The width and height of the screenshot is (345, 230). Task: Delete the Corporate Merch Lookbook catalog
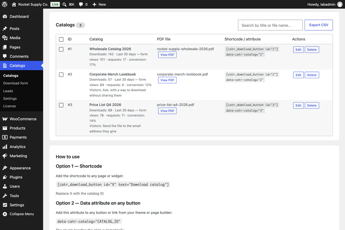coord(312,75)
